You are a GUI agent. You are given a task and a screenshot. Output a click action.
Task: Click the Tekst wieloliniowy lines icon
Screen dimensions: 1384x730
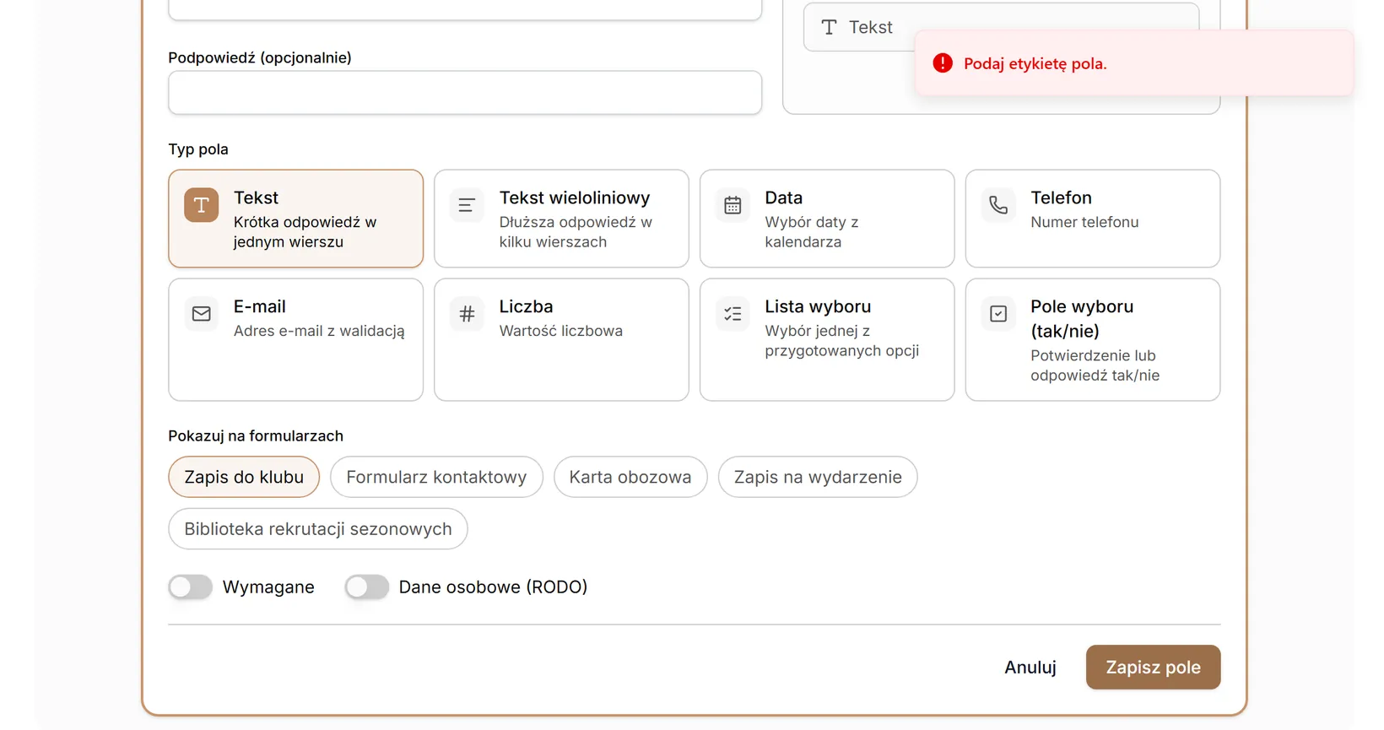tap(467, 205)
